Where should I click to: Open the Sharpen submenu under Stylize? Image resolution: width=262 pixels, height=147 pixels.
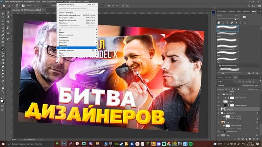[77, 50]
